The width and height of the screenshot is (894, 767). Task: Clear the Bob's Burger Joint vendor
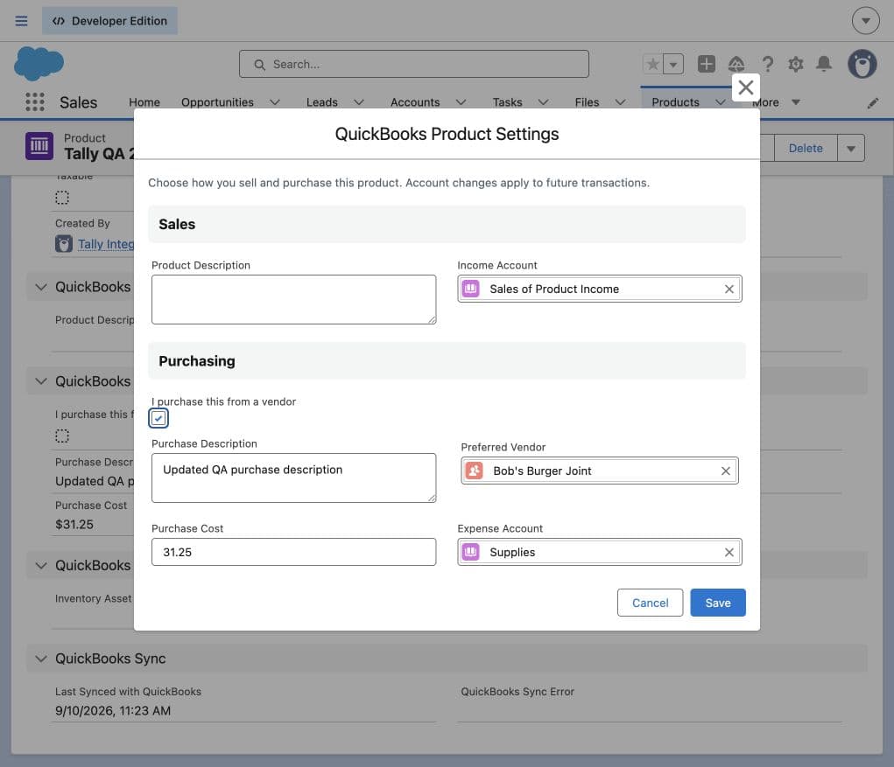coord(725,471)
